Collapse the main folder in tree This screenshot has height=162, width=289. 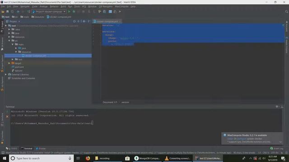(13, 45)
